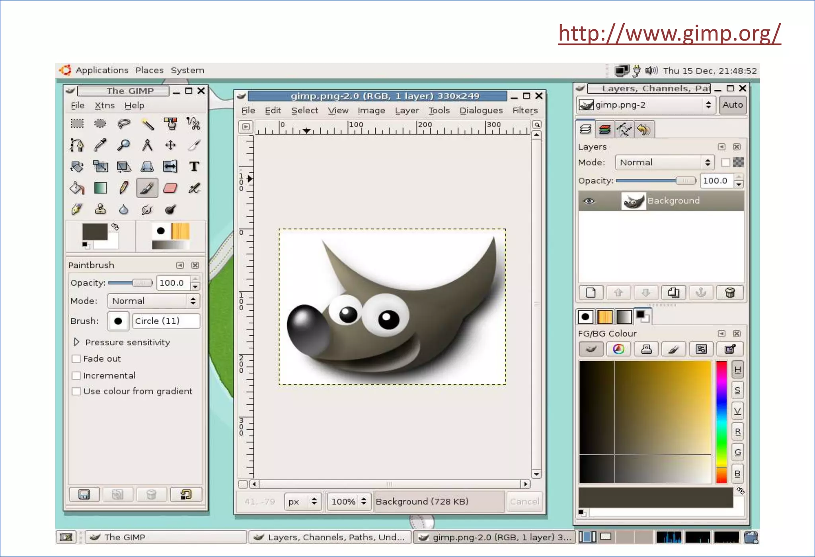Select the Select by Colour tool
The width and height of the screenshot is (815, 557).
(170, 124)
